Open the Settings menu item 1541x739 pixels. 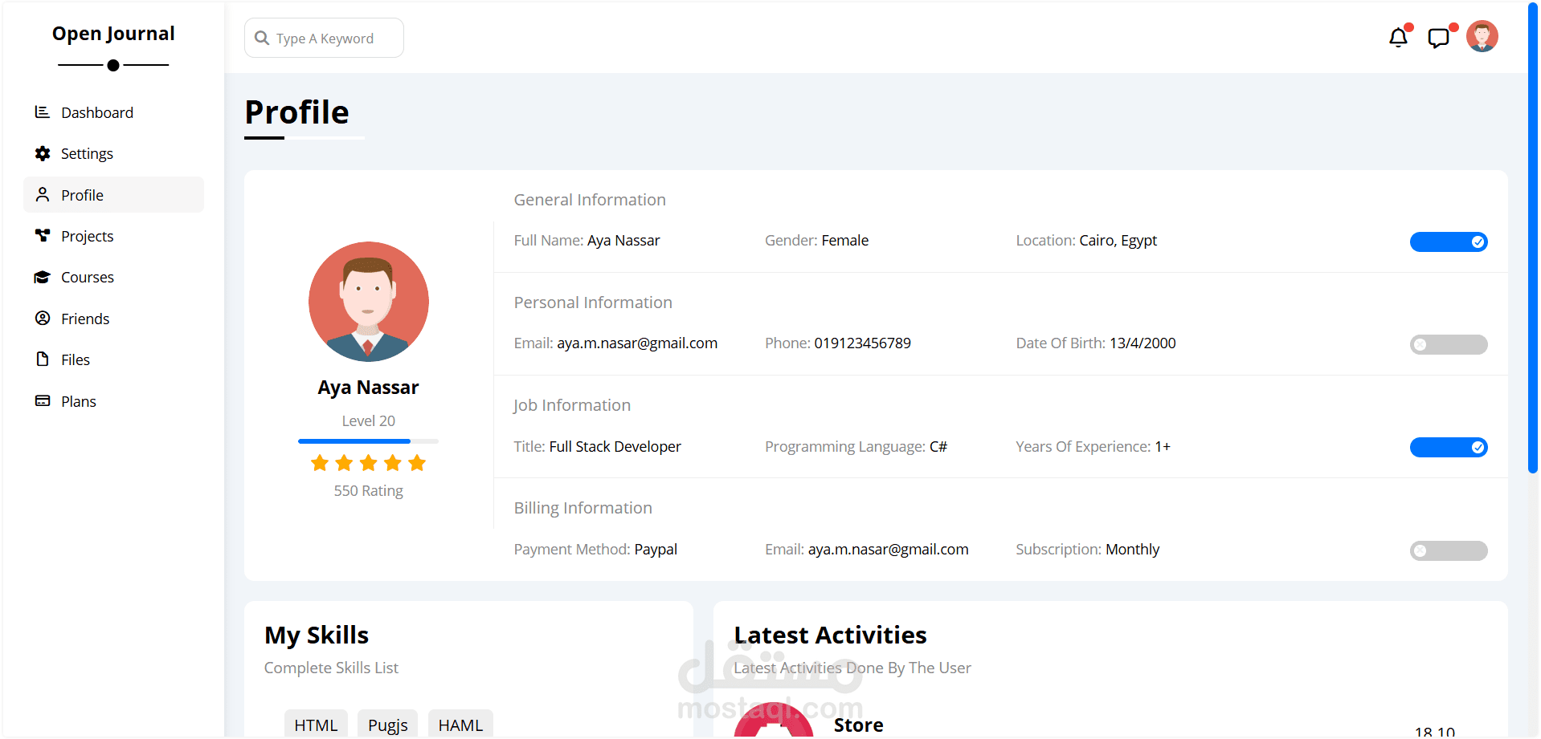tap(113, 153)
